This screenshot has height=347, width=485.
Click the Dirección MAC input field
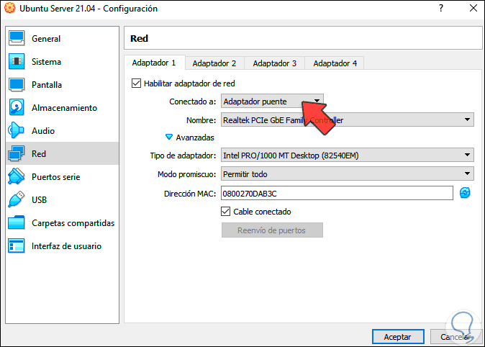337,193
